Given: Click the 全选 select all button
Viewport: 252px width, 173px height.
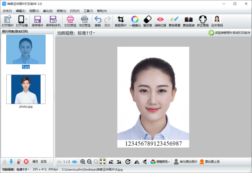Looking at the screenshot, I should tap(43, 162).
